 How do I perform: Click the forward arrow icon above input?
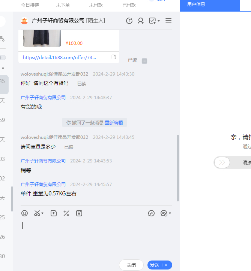(x=152, y=213)
